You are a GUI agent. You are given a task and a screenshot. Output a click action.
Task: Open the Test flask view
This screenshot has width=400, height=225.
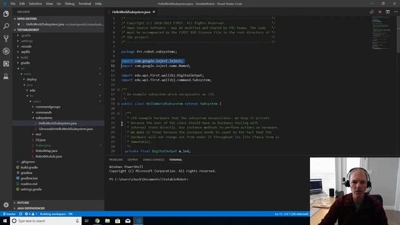click(6, 76)
